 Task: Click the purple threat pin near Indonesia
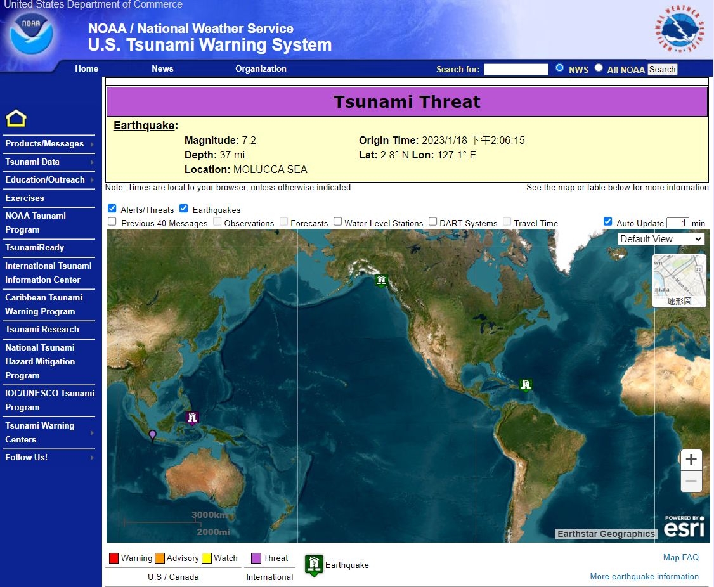(152, 435)
